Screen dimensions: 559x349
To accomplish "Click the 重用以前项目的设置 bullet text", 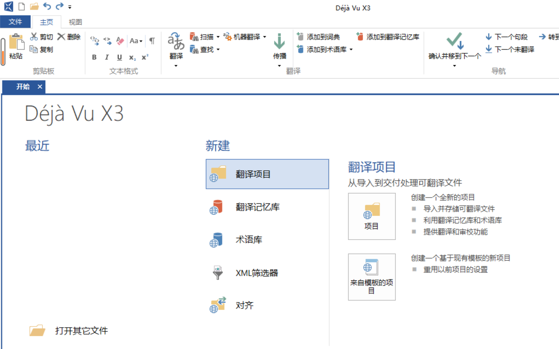I will (455, 270).
